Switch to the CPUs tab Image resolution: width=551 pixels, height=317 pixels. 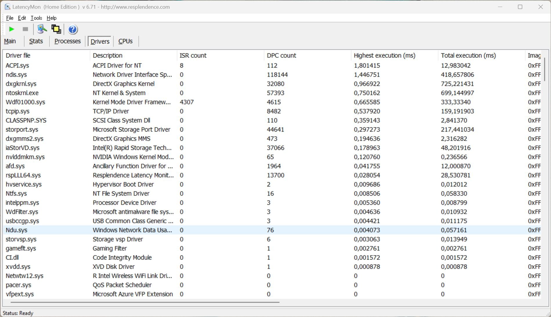point(125,41)
